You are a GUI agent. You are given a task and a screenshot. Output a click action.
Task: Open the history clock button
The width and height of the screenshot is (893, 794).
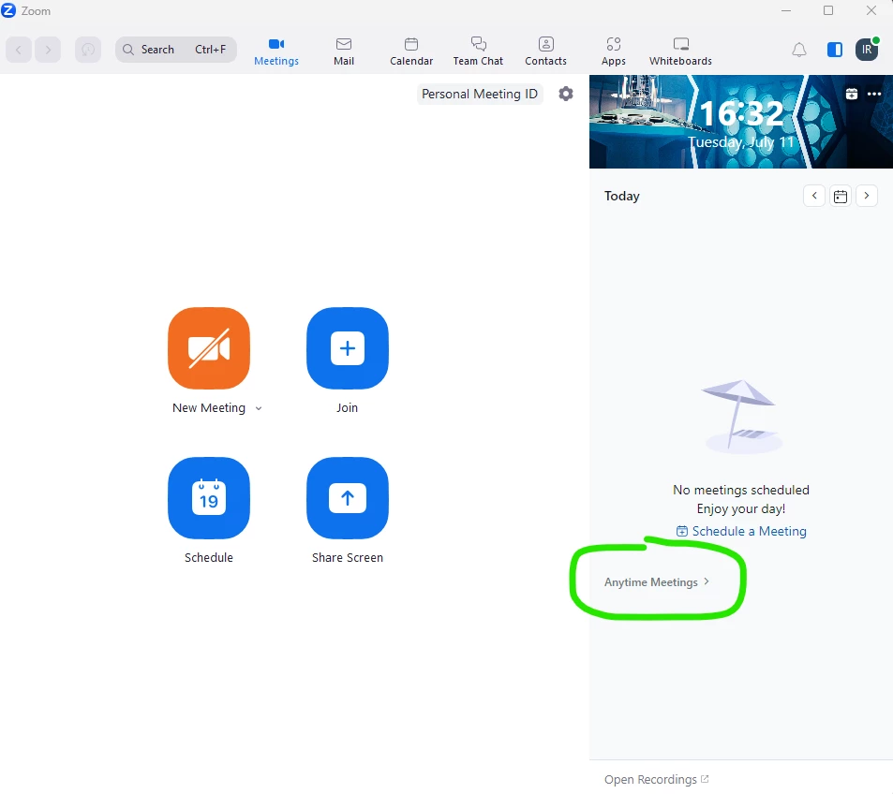click(x=88, y=50)
